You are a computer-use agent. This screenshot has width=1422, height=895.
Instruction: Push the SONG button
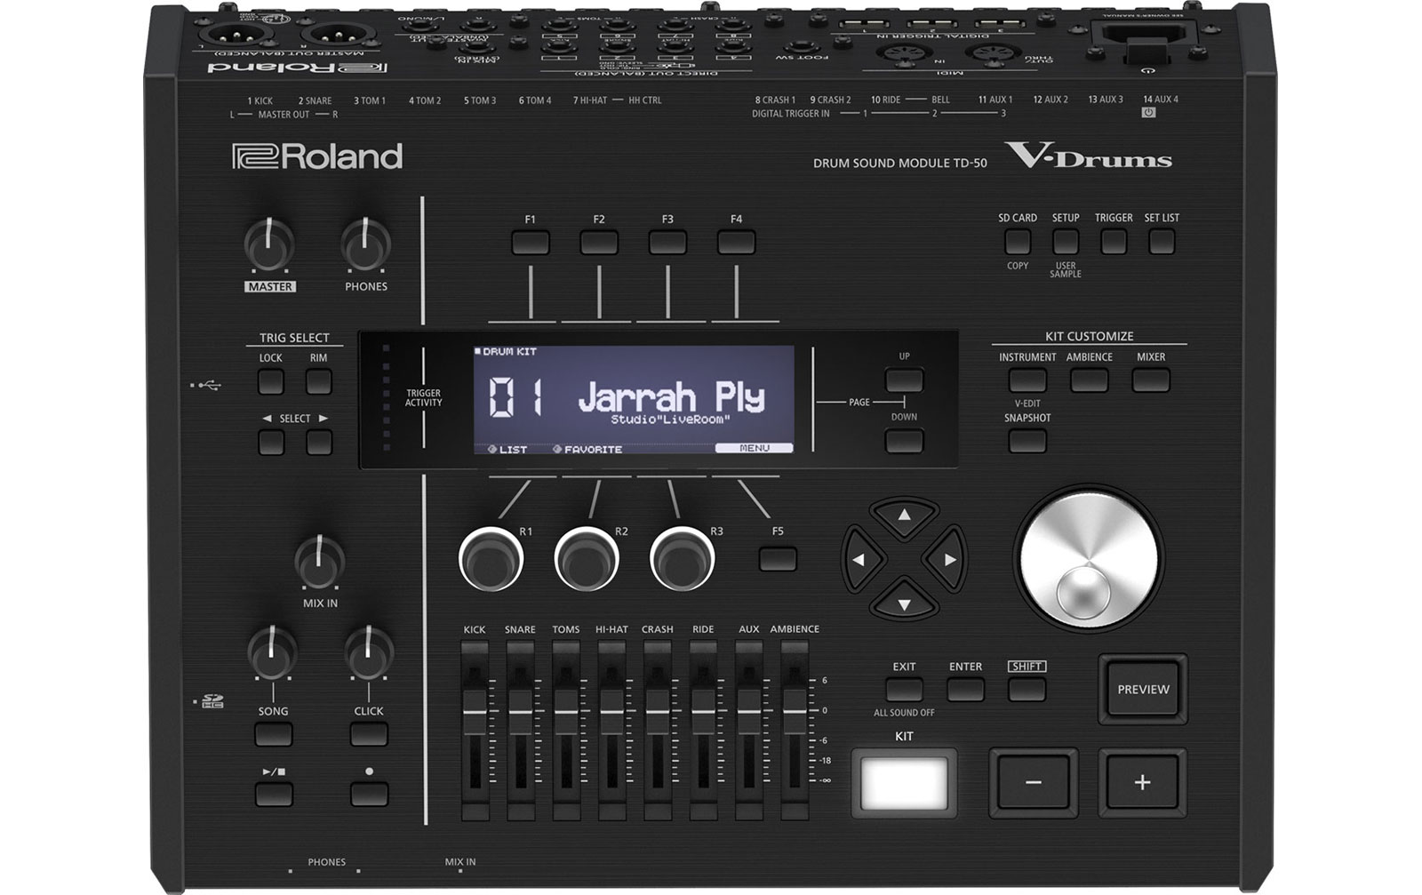point(273,733)
